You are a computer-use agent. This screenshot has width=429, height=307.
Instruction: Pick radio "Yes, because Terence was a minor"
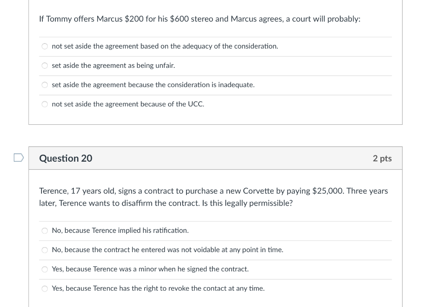[x=45, y=269]
